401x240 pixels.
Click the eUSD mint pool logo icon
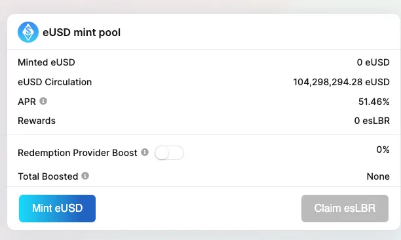tap(28, 32)
